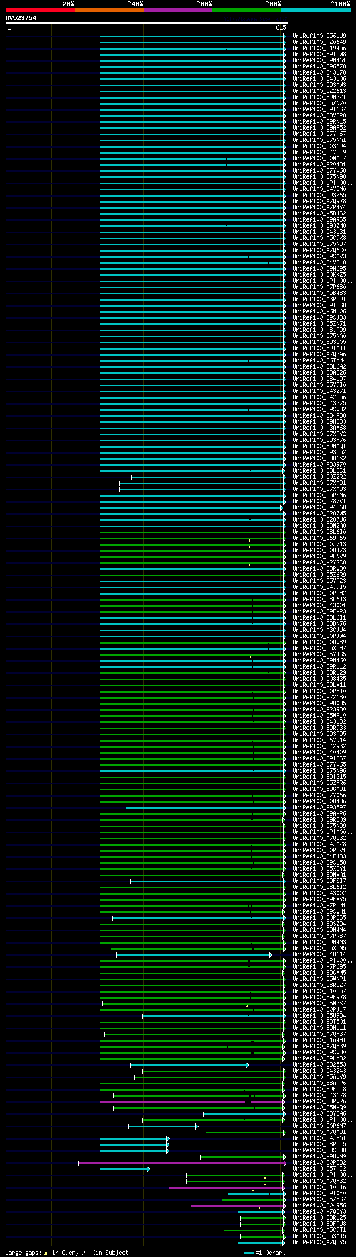Select the AV523754 query name label
Viewport: 356px width, 1257px height.
coord(21,18)
